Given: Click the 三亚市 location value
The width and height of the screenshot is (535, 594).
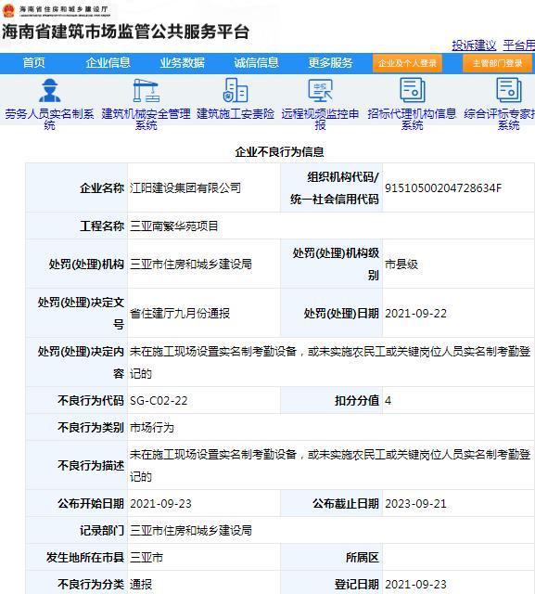Looking at the screenshot, I should pos(146,557).
